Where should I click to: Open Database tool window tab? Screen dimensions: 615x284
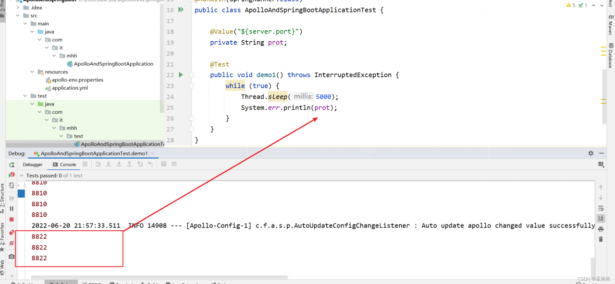611,55
